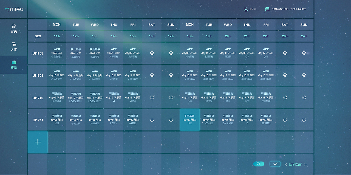Open the 大纲 outline sidebar item

point(14,47)
